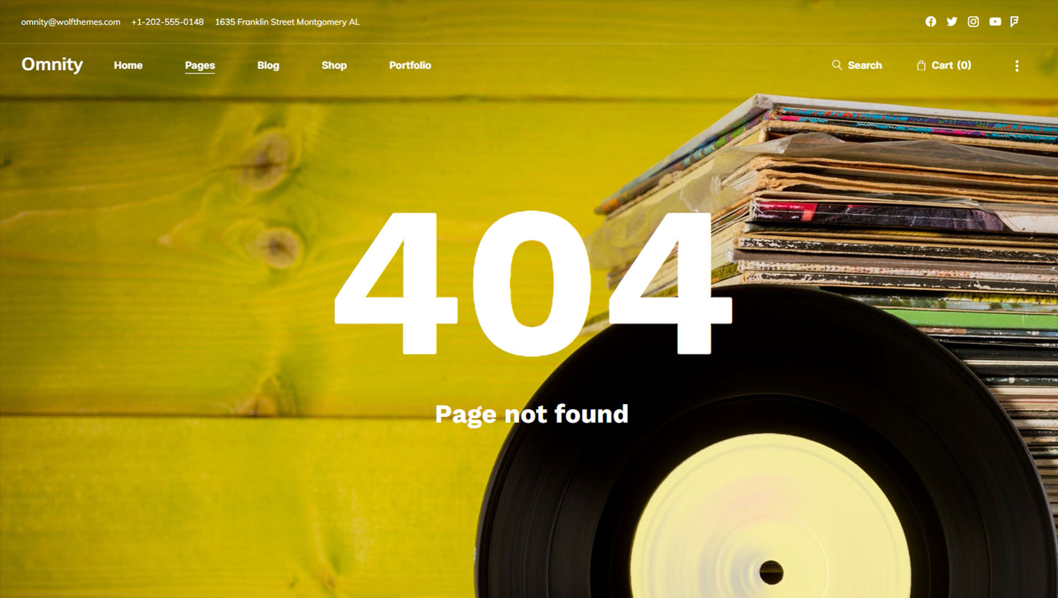This screenshot has width=1058, height=598.
Task: Click the Omnity site logo
Action: coord(52,64)
